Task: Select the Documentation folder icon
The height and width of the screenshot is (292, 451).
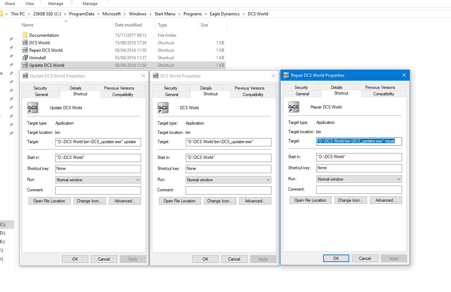Action: tap(25, 35)
